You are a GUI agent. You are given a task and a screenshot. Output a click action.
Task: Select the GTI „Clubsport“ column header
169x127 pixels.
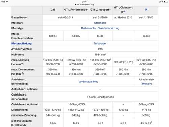point(100,10)
